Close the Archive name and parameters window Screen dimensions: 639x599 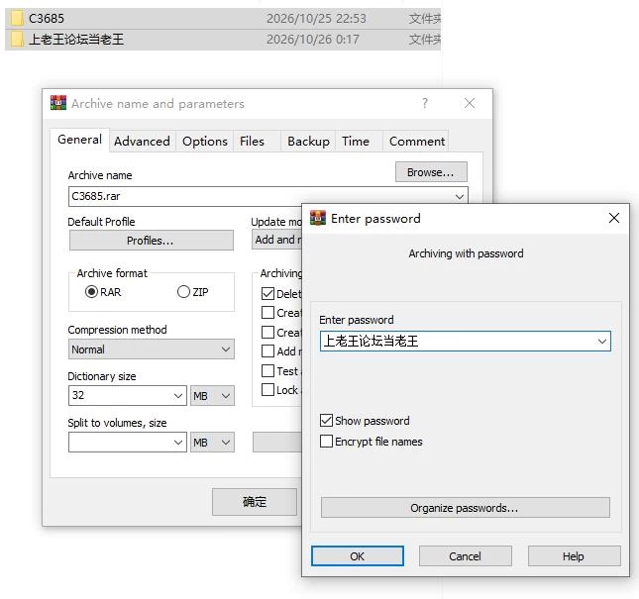click(470, 103)
